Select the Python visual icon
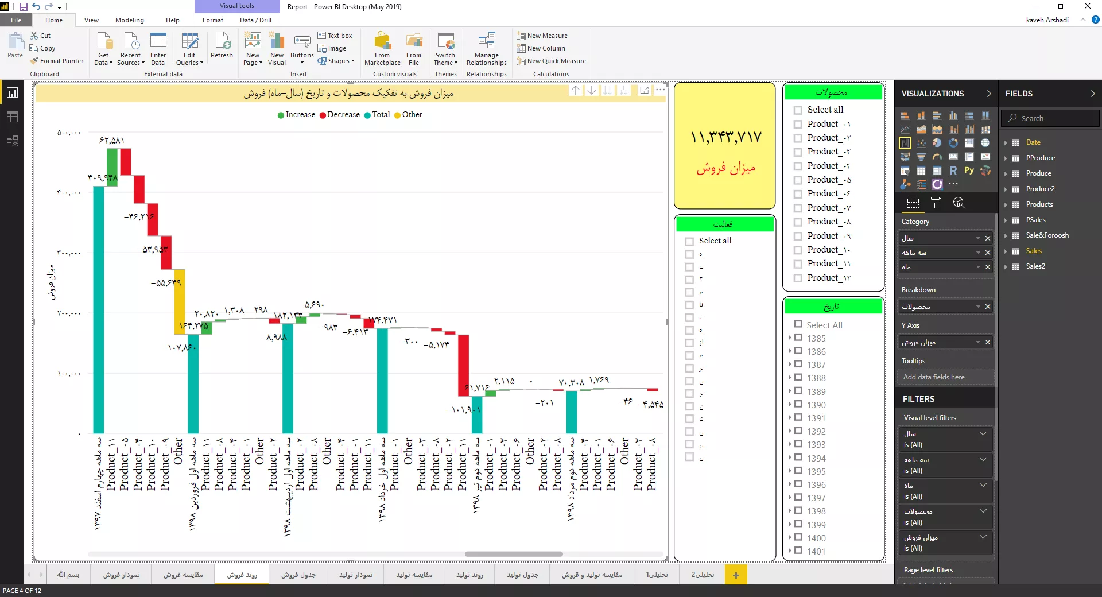The height and width of the screenshot is (597, 1102). [969, 170]
